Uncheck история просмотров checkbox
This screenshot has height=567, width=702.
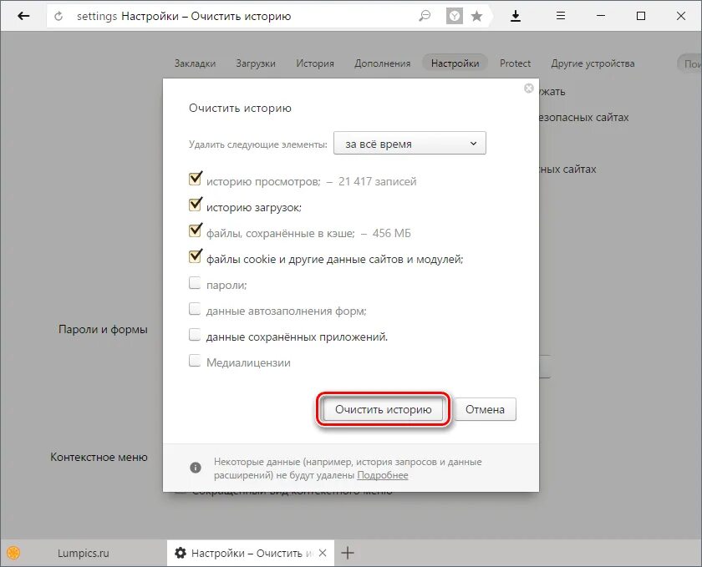(x=195, y=179)
